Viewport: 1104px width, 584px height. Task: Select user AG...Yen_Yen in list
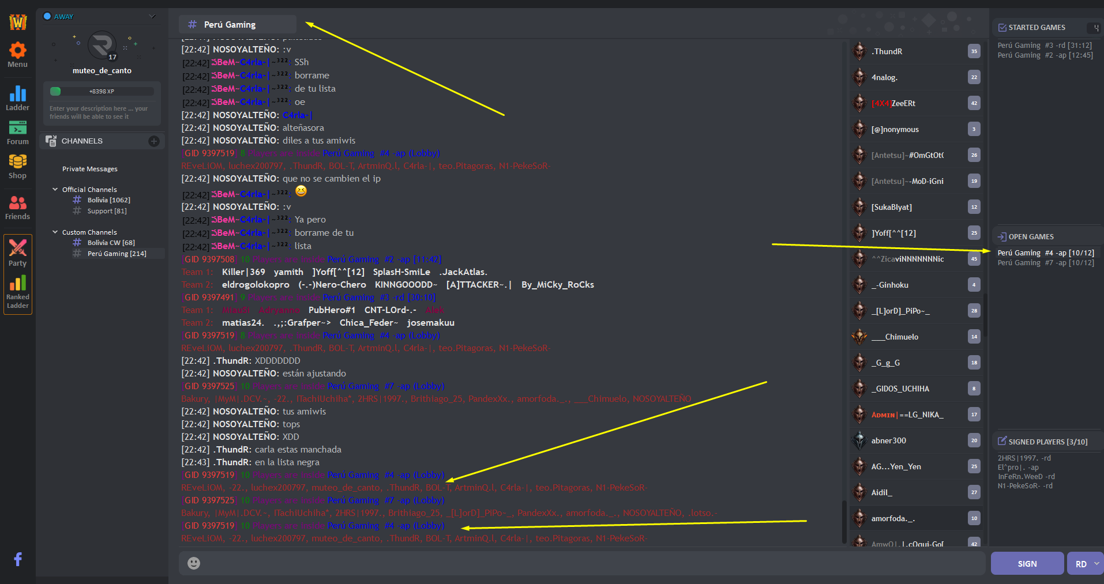tap(915, 466)
